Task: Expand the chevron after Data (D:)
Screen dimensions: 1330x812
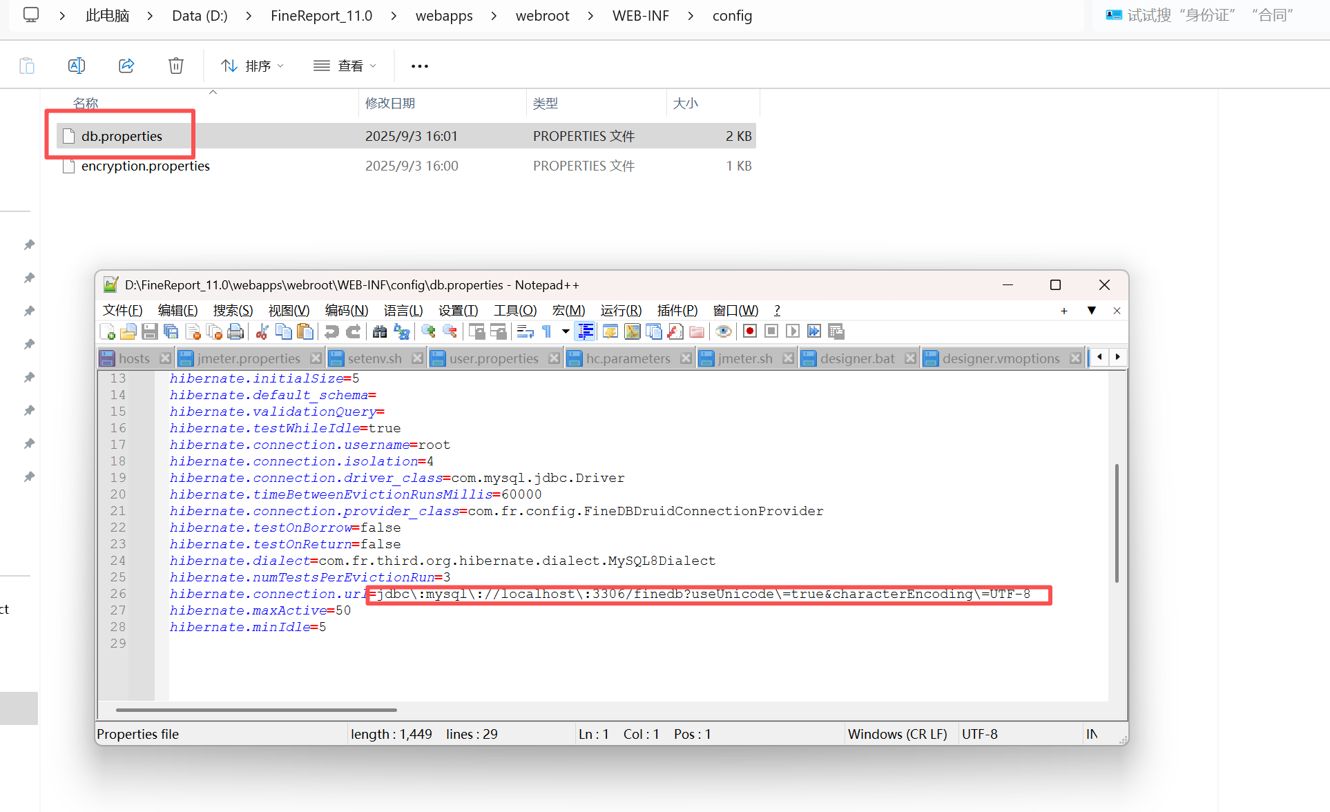Action: coord(249,16)
